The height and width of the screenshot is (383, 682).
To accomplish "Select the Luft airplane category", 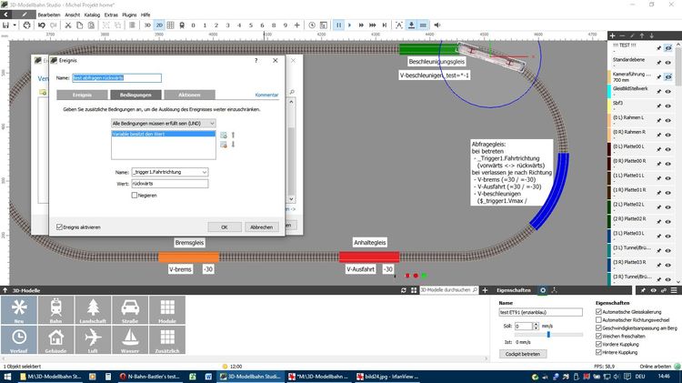I will [x=93, y=340].
